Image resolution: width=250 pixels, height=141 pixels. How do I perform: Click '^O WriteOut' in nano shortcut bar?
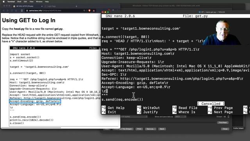(148, 108)
